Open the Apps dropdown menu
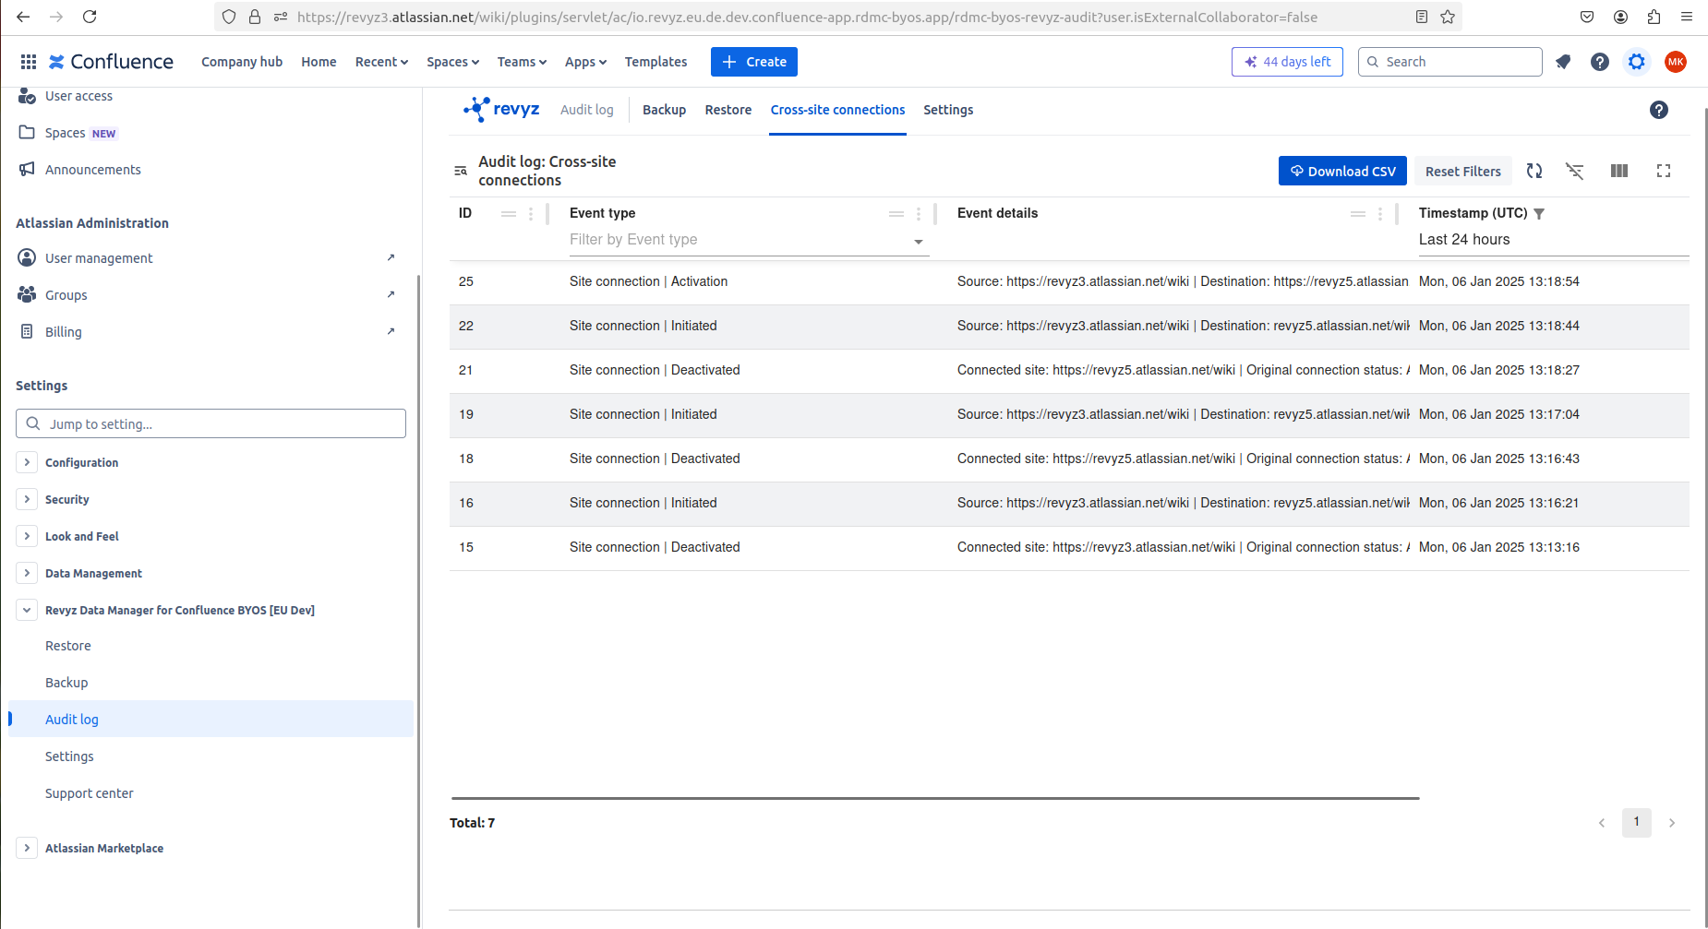The image size is (1708, 929). point(585,62)
